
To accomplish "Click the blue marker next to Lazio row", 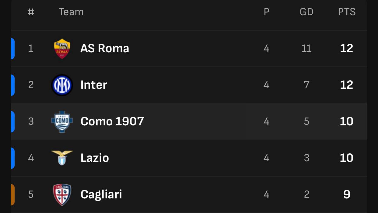I will pyautogui.click(x=13, y=158).
